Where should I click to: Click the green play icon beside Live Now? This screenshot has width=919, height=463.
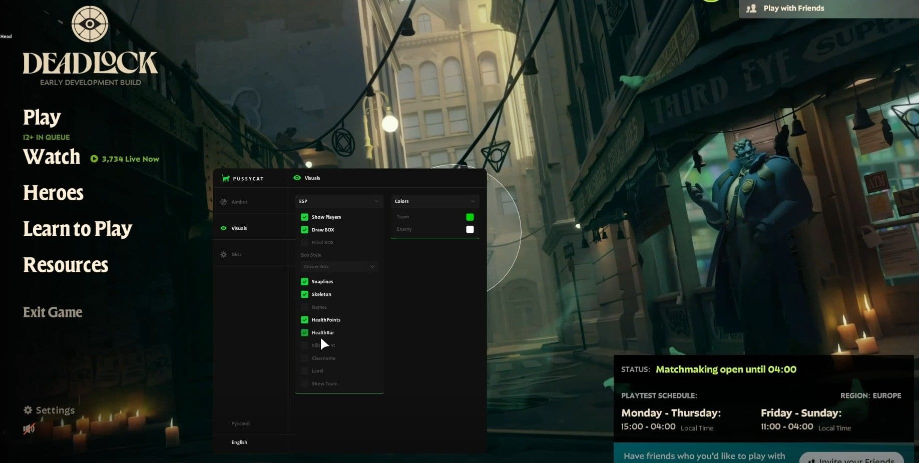coord(94,159)
